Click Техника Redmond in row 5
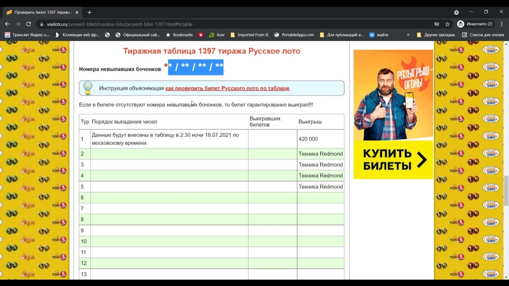Screen dimensions: 509x286 point(321,187)
